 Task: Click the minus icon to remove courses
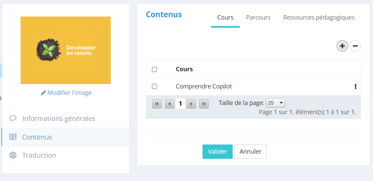[355, 46]
